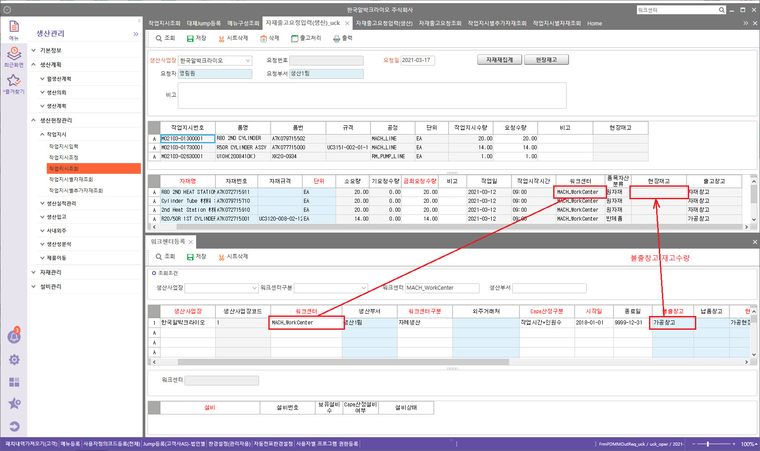Switch to the 자재출고요청조회 tab
This screenshot has width=760, height=451.
click(x=440, y=24)
